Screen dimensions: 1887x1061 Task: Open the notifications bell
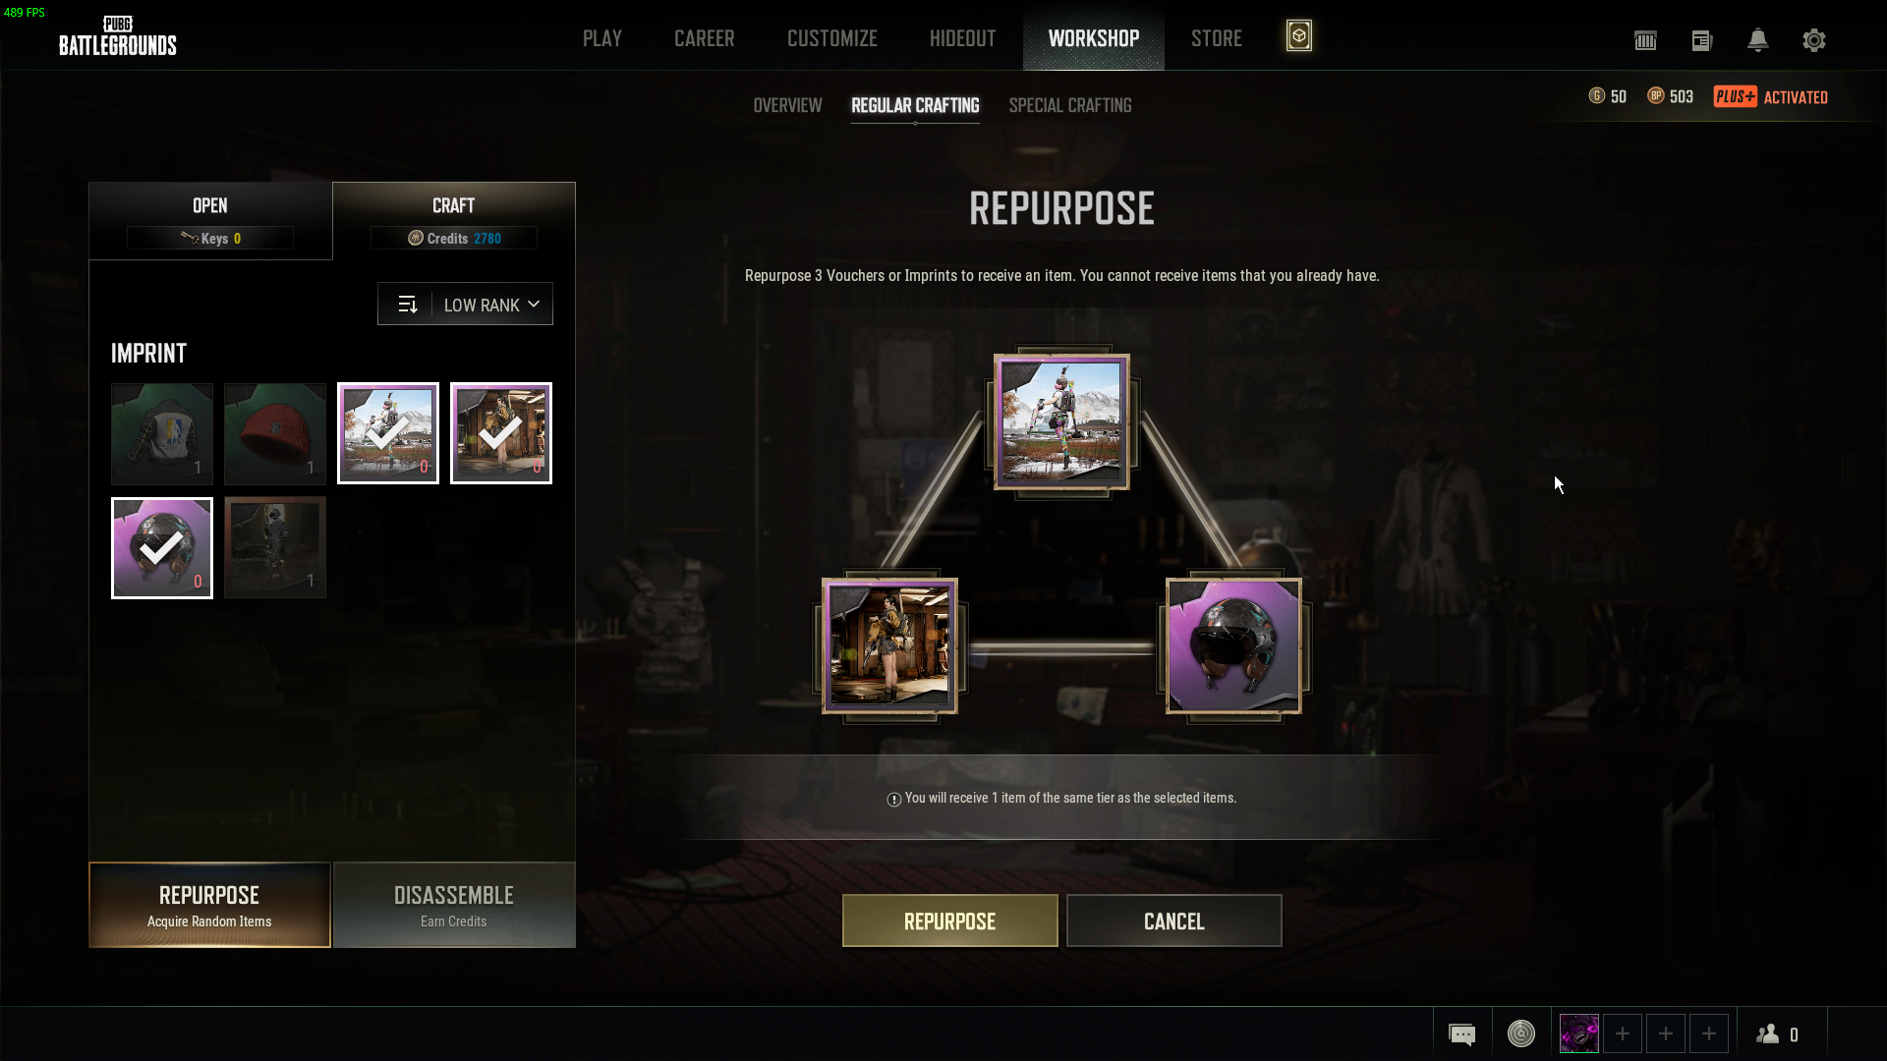pyautogui.click(x=1758, y=40)
